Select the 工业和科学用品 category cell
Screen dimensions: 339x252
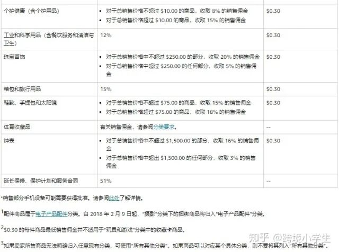tap(49, 39)
